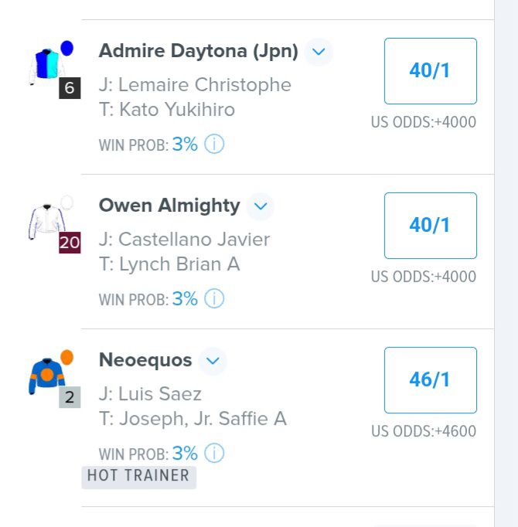Click saddle cloth number 2 badge

coord(70,398)
